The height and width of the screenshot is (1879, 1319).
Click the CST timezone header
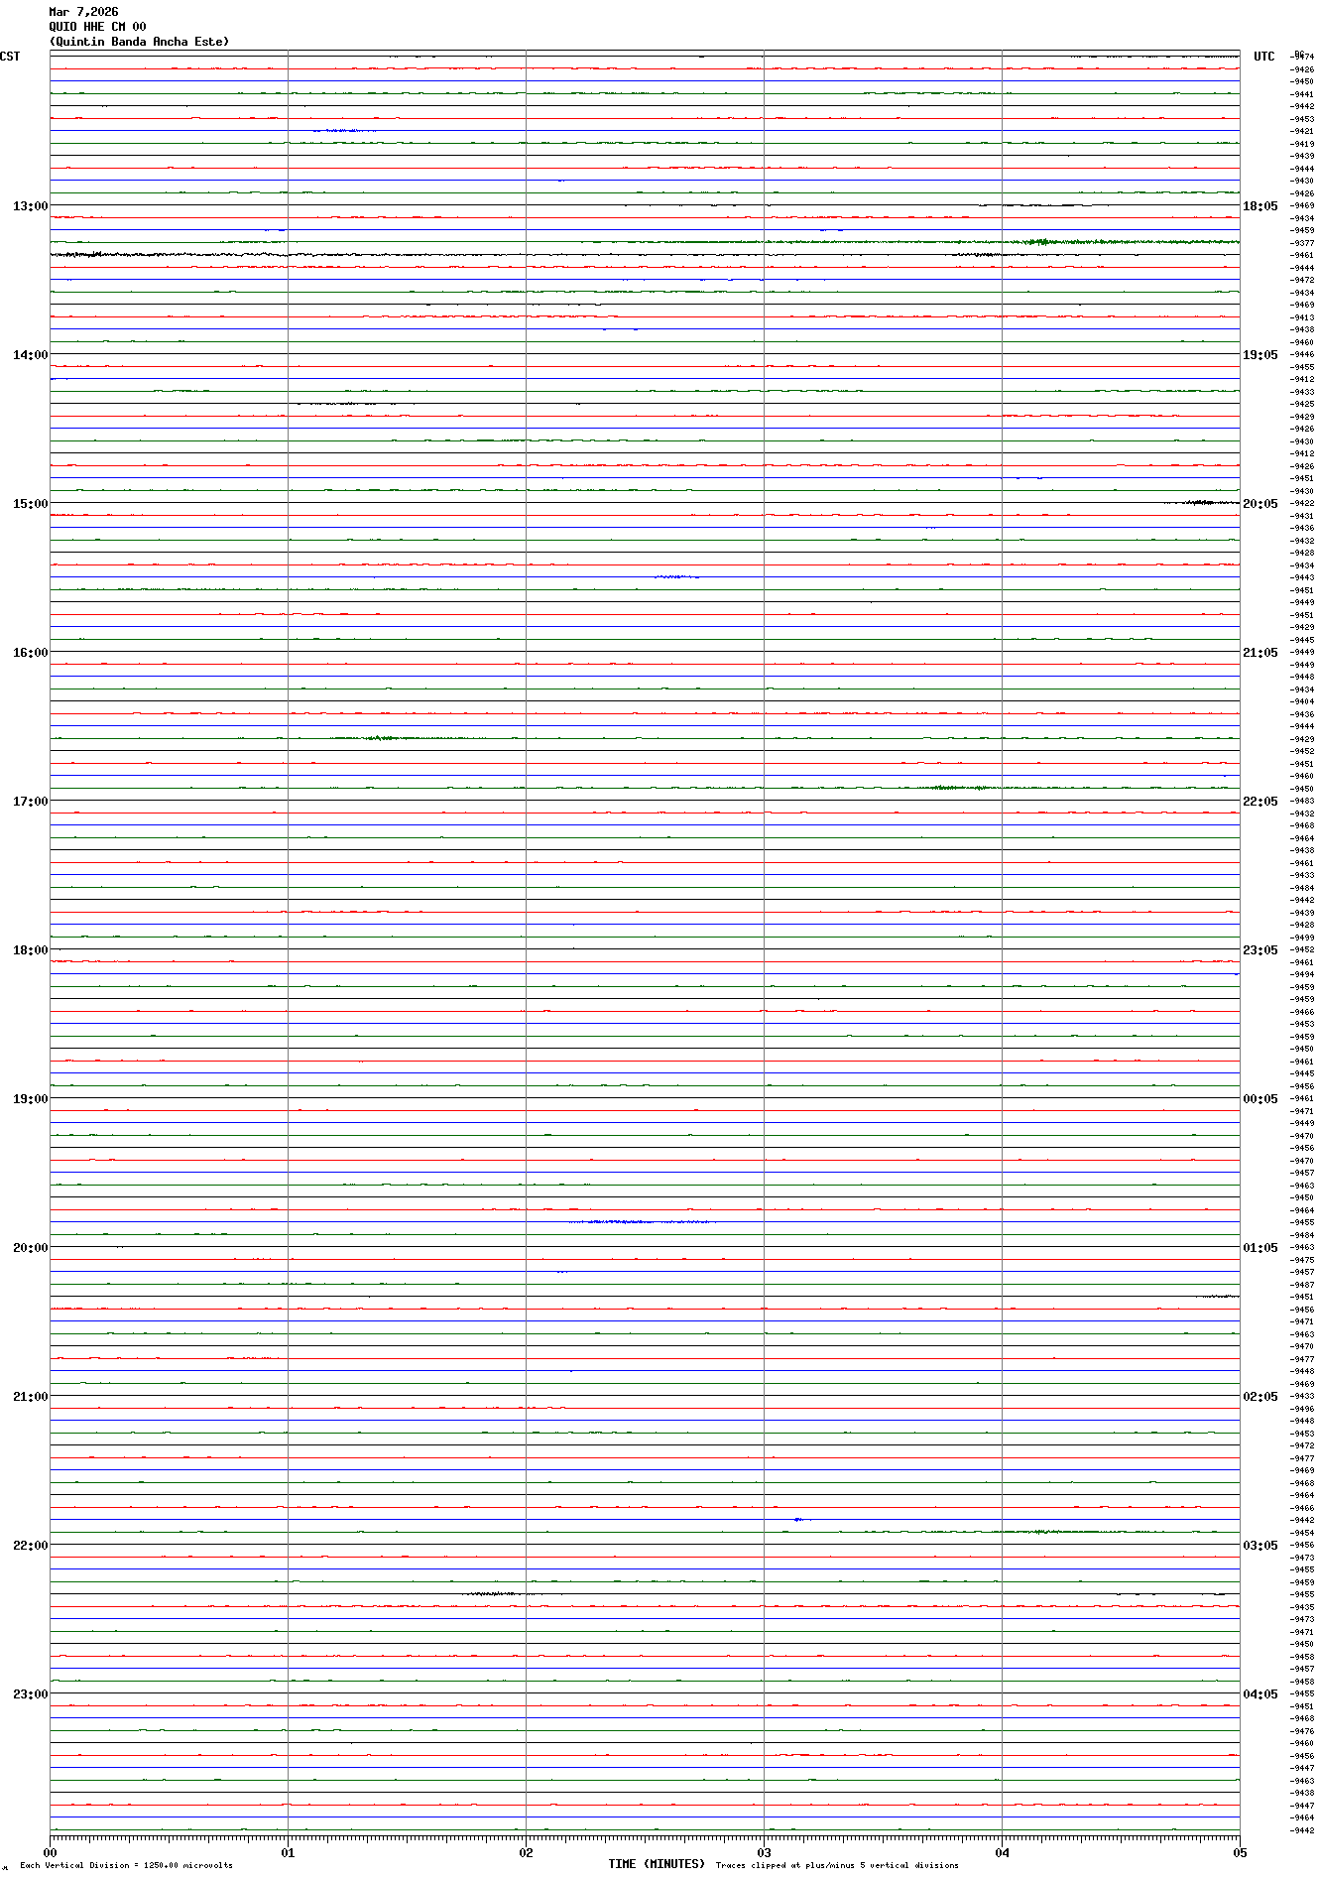coord(10,57)
